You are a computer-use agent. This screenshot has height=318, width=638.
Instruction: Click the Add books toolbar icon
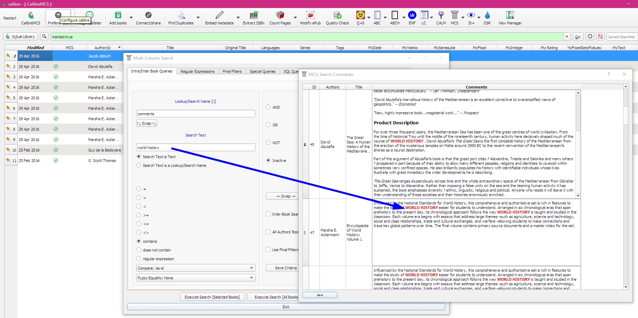118,16
